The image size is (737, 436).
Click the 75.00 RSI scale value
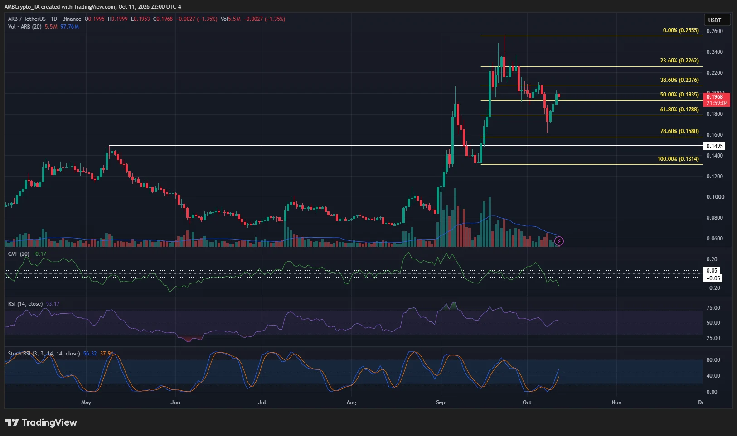click(x=713, y=308)
